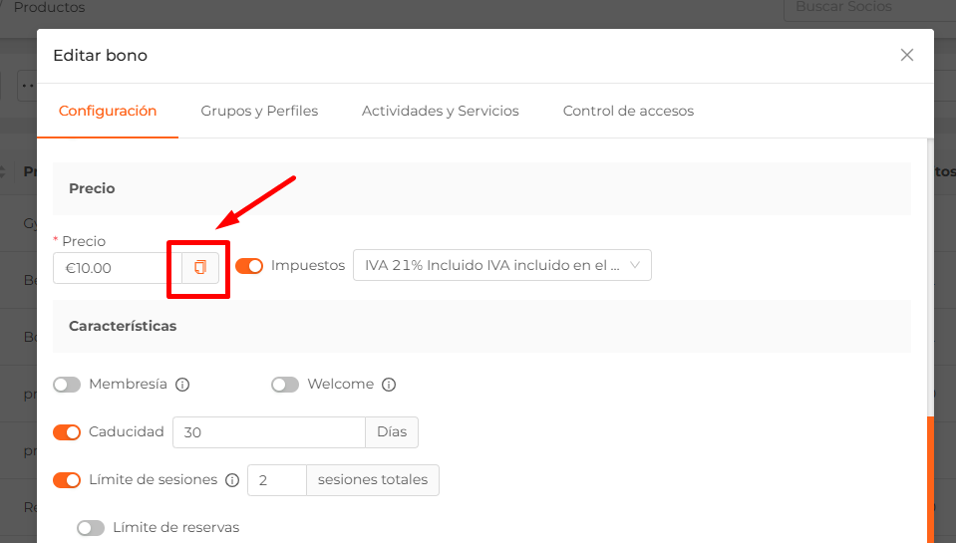This screenshot has height=543, width=956.
Task: Turn off the Caducidad toggle
Action: [67, 432]
